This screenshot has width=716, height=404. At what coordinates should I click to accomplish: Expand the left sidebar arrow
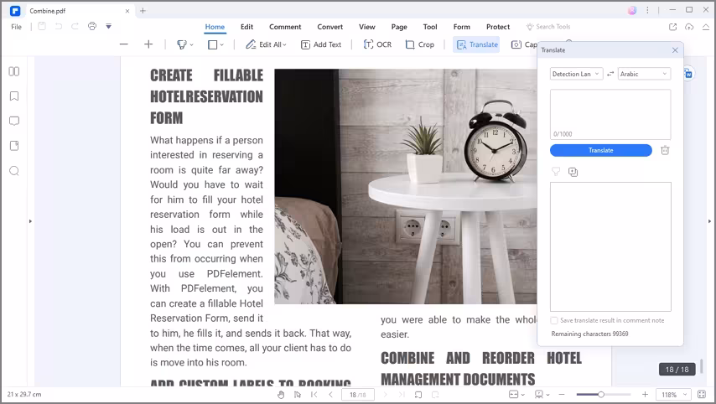point(30,221)
